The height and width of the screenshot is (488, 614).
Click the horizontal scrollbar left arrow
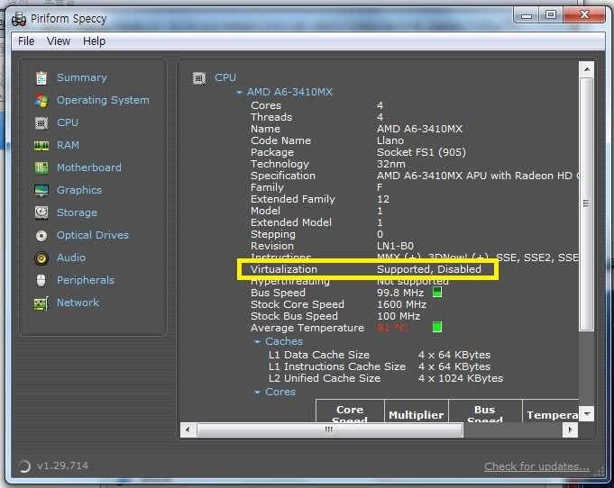tap(188, 429)
